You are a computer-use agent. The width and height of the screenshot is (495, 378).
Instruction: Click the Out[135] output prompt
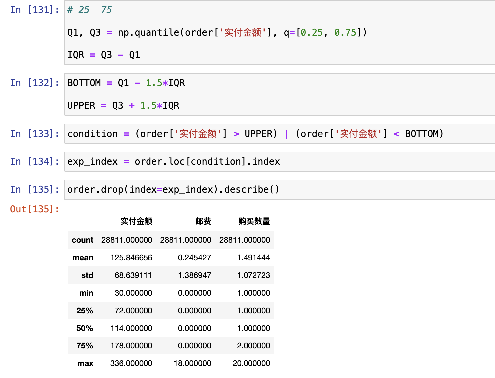(x=35, y=209)
